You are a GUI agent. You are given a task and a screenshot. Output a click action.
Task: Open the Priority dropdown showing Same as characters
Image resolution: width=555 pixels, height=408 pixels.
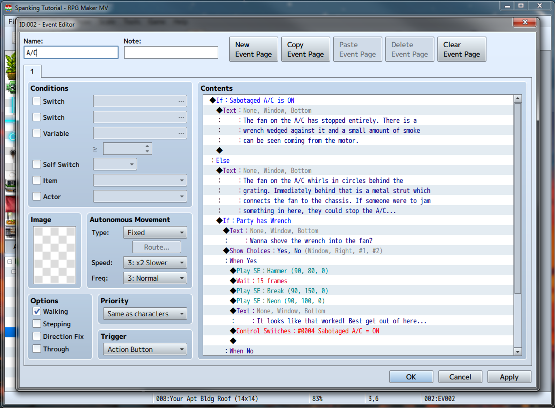[145, 314]
